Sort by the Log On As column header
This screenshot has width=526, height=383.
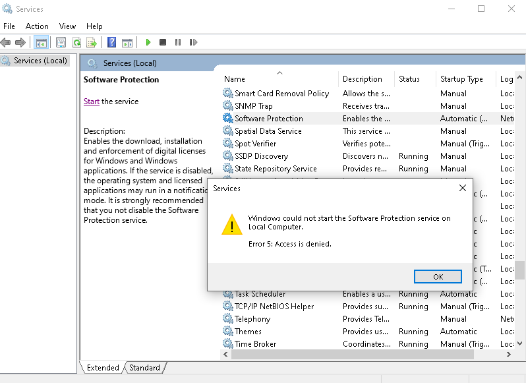click(505, 79)
